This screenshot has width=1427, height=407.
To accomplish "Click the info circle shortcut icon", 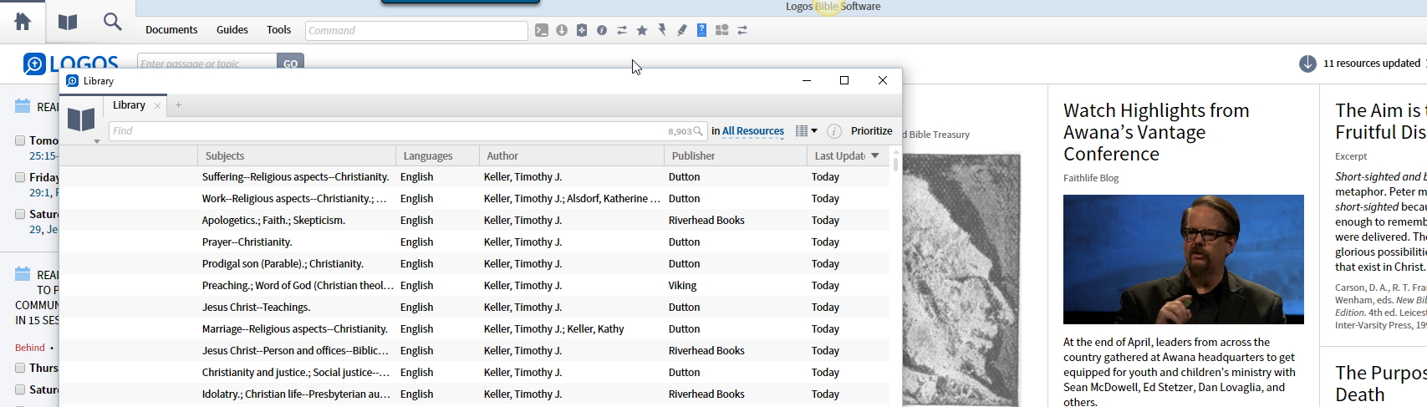I will pyautogui.click(x=602, y=30).
